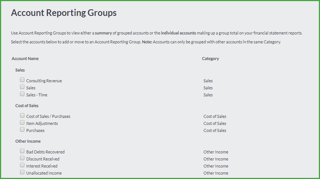Check the Discount Received checkbox

[22, 158]
